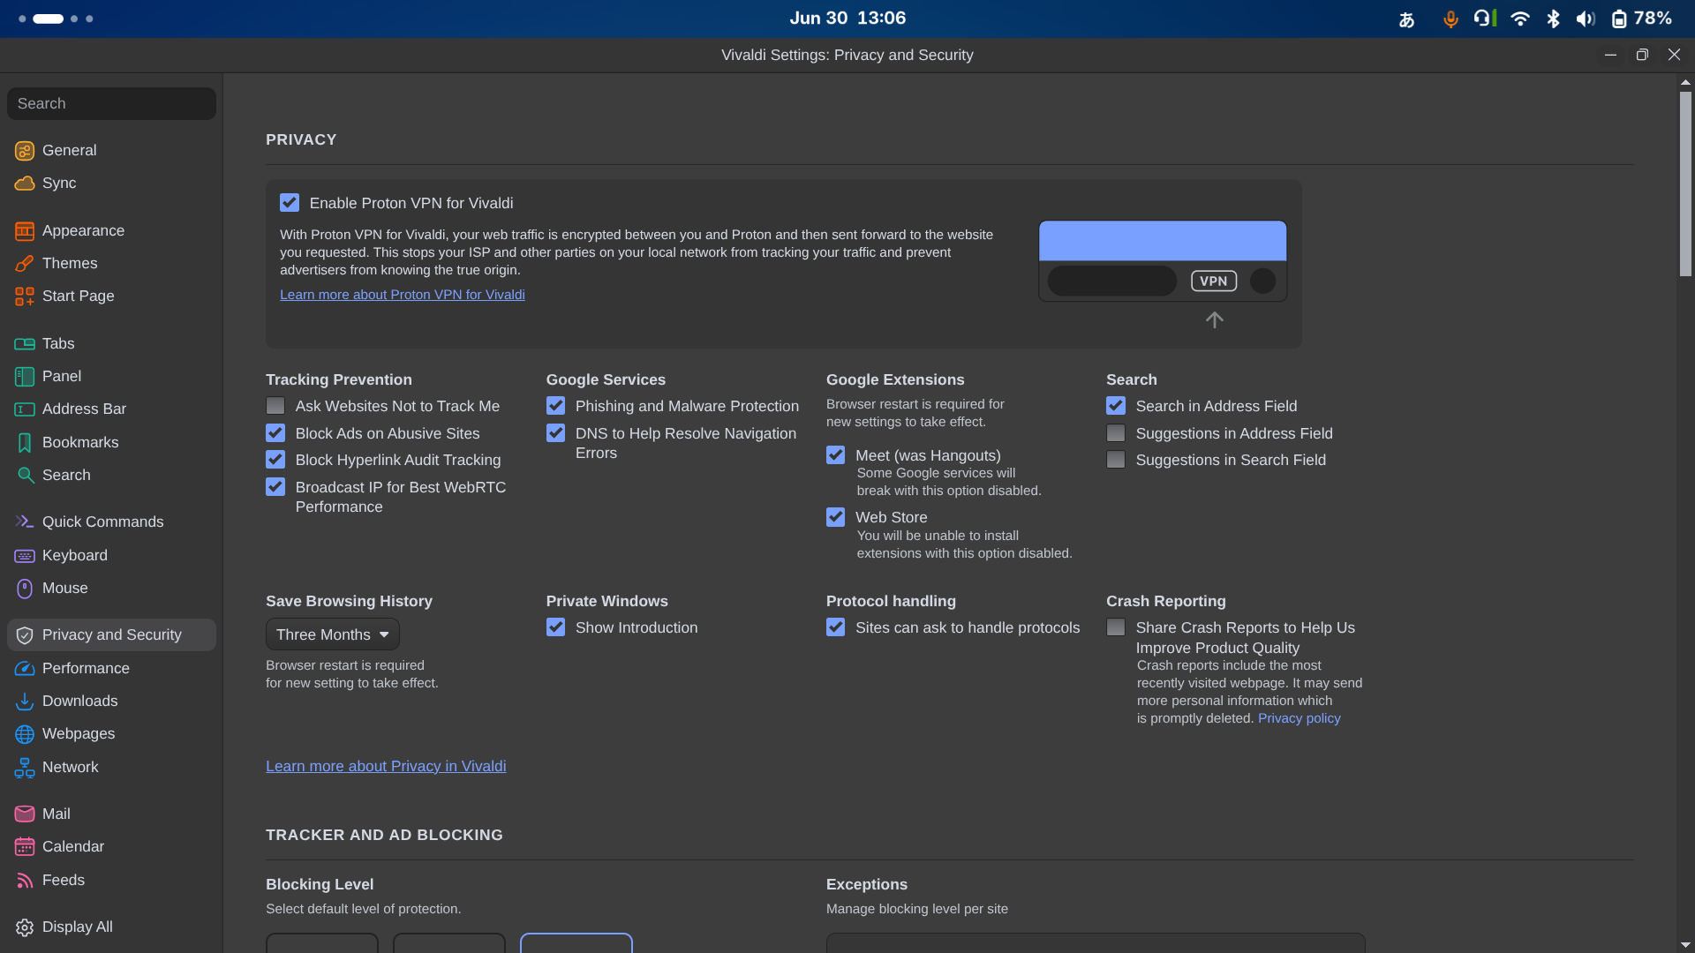Open General settings via its icon
This screenshot has width=1695, height=953.
[25, 151]
